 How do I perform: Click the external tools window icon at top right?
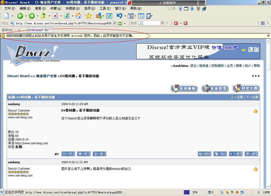tap(186, 8)
